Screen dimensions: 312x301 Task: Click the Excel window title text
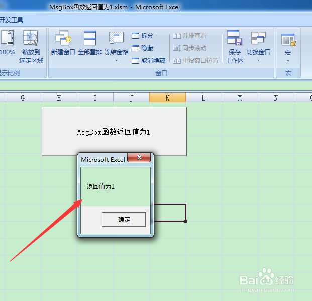pos(115,7)
